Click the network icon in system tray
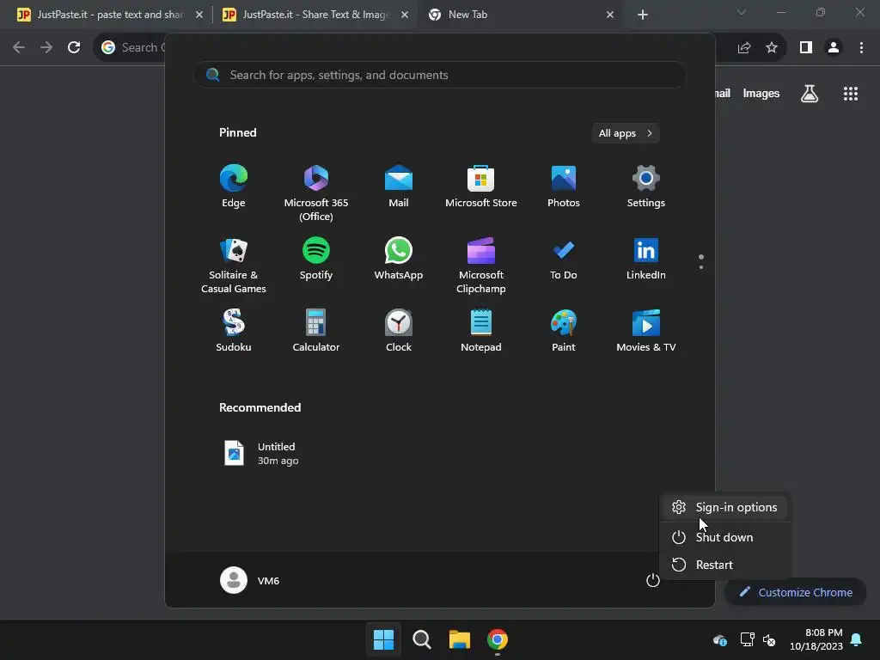 pos(747,639)
